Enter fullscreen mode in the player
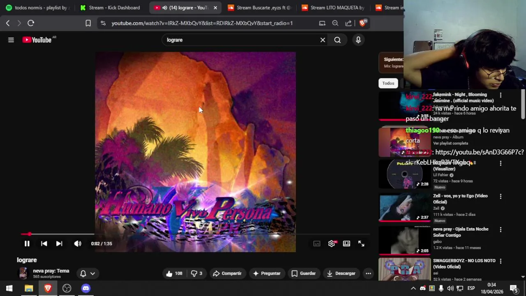This screenshot has height=296, width=526. (x=361, y=244)
